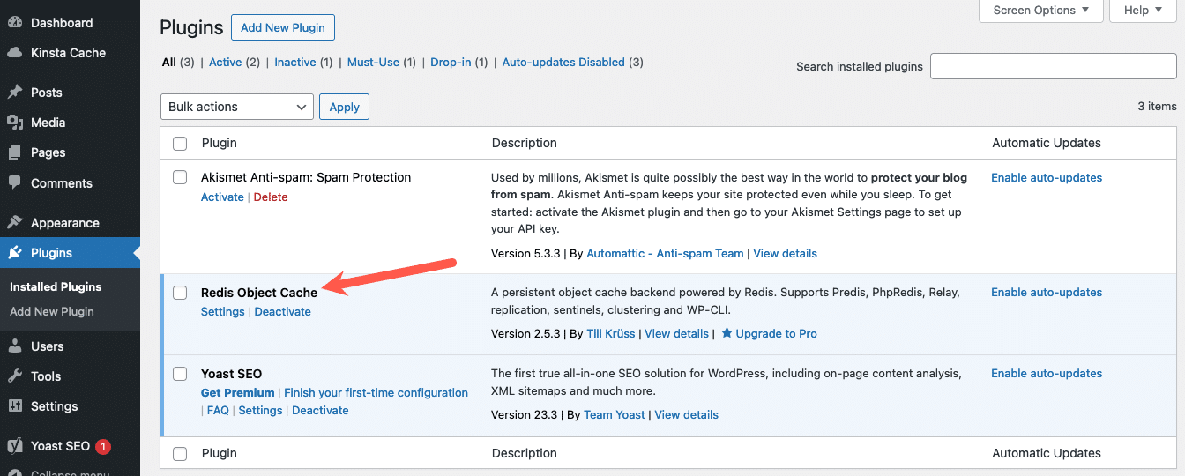
Task: Open Dashboard menu item
Action: 62,23
